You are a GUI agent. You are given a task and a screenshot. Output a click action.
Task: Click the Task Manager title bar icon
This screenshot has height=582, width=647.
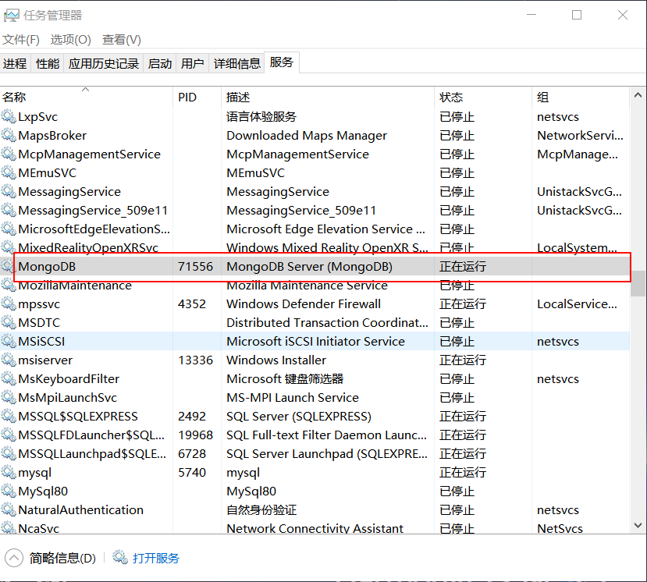11,16
